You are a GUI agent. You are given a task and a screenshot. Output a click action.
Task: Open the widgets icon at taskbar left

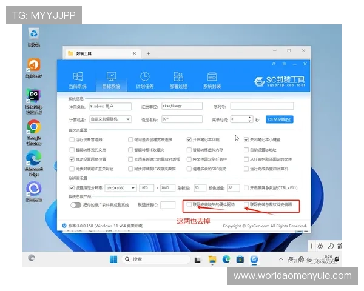(x=32, y=258)
